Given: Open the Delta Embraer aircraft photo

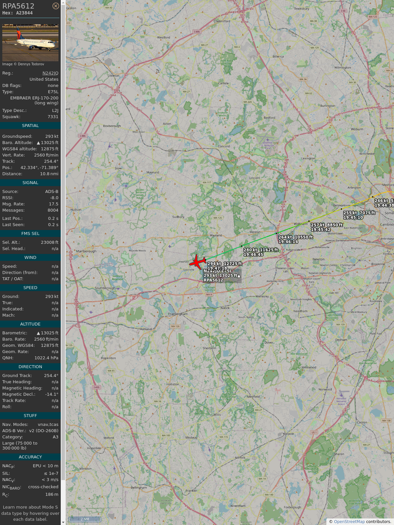Looking at the screenshot, I should tap(30, 43).
